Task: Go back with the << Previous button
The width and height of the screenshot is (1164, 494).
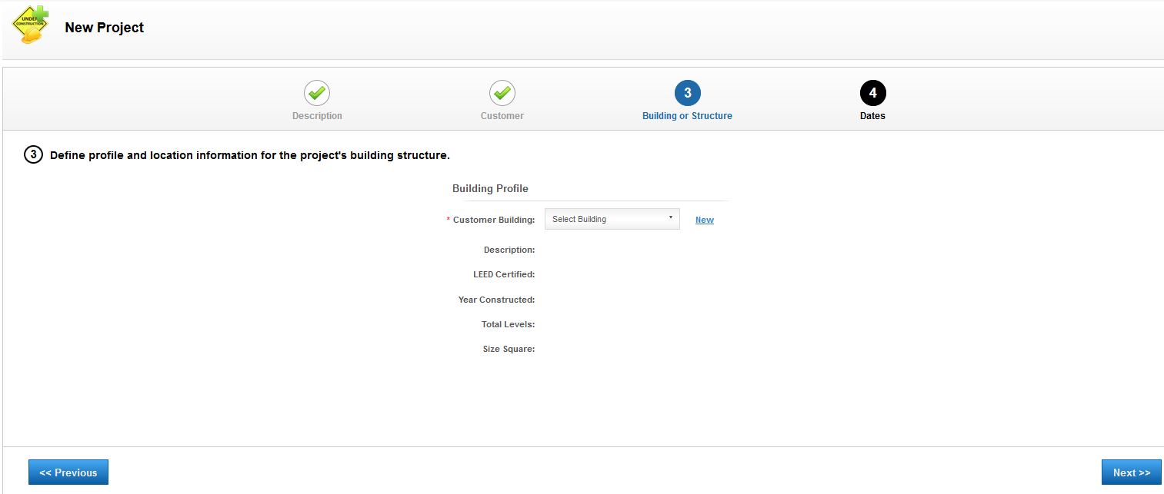Action: [x=68, y=472]
